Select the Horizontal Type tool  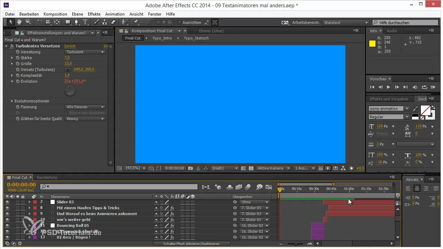pyautogui.click(x=85, y=22)
